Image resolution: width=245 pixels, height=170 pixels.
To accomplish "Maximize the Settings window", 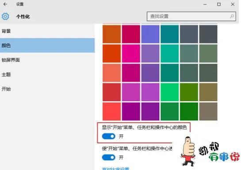I will click(x=219, y=4).
